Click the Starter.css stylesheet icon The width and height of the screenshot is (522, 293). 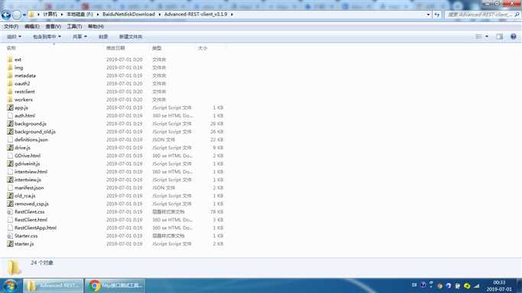coord(10,236)
